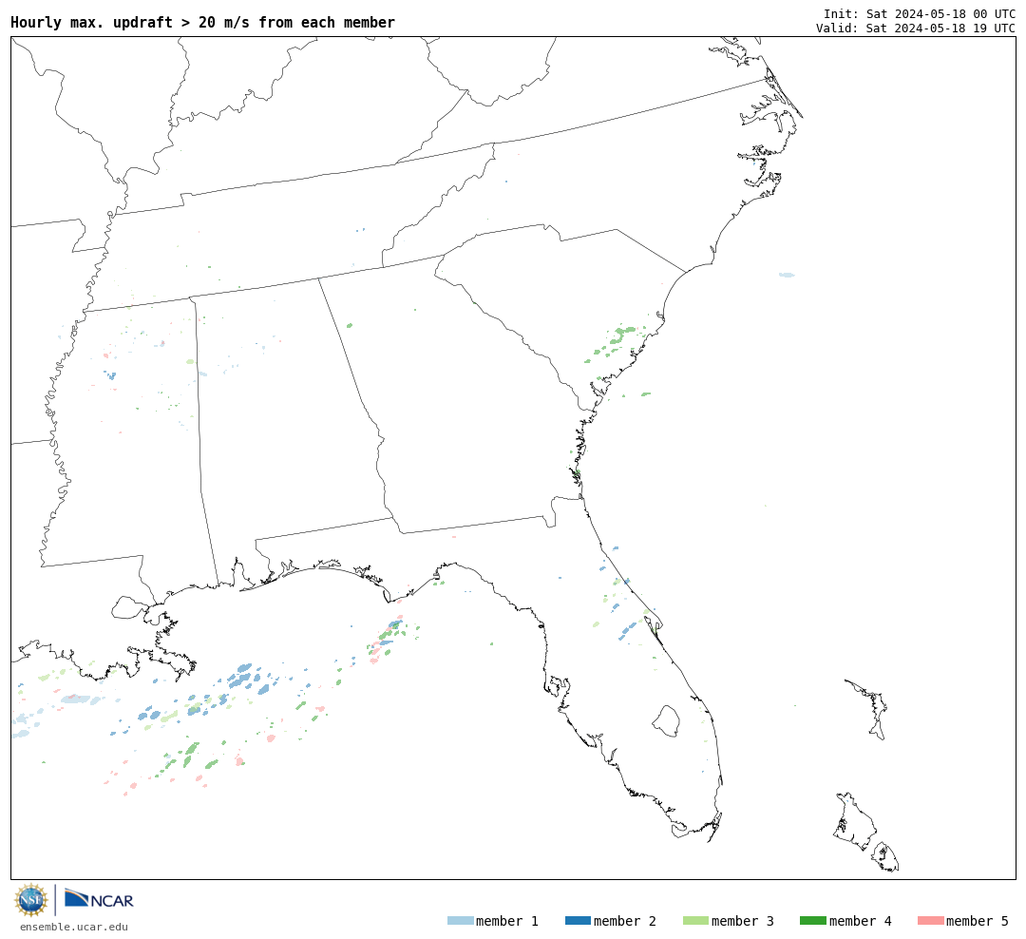This screenshot has width=1026, height=939.
Task: Select the 'member 5' legend label
Action: click(978, 921)
